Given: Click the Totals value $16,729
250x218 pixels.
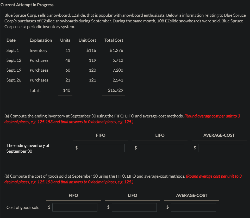Looking at the screenshot, I should click(x=115, y=90).
